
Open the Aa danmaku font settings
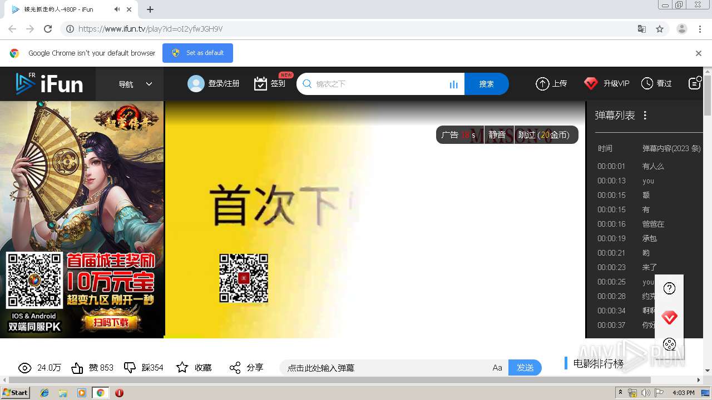pyautogui.click(x=497, y=368)
